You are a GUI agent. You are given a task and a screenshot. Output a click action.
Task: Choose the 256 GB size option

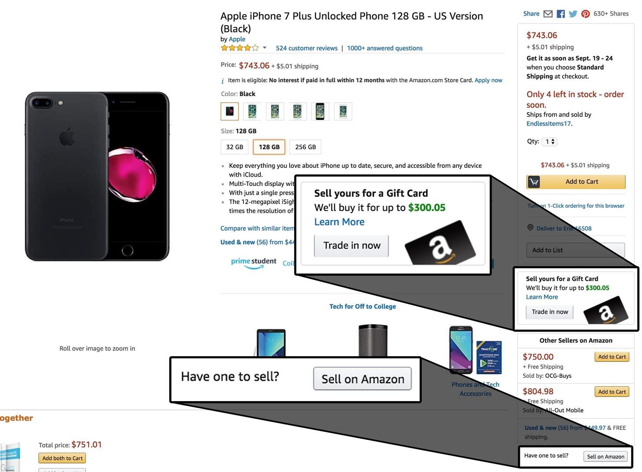pyautogui.click(x=305, y=147)
